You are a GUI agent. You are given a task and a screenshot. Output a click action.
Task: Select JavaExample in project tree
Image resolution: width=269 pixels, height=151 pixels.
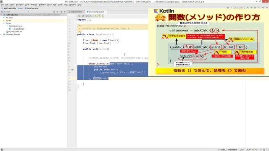point(17,29)
